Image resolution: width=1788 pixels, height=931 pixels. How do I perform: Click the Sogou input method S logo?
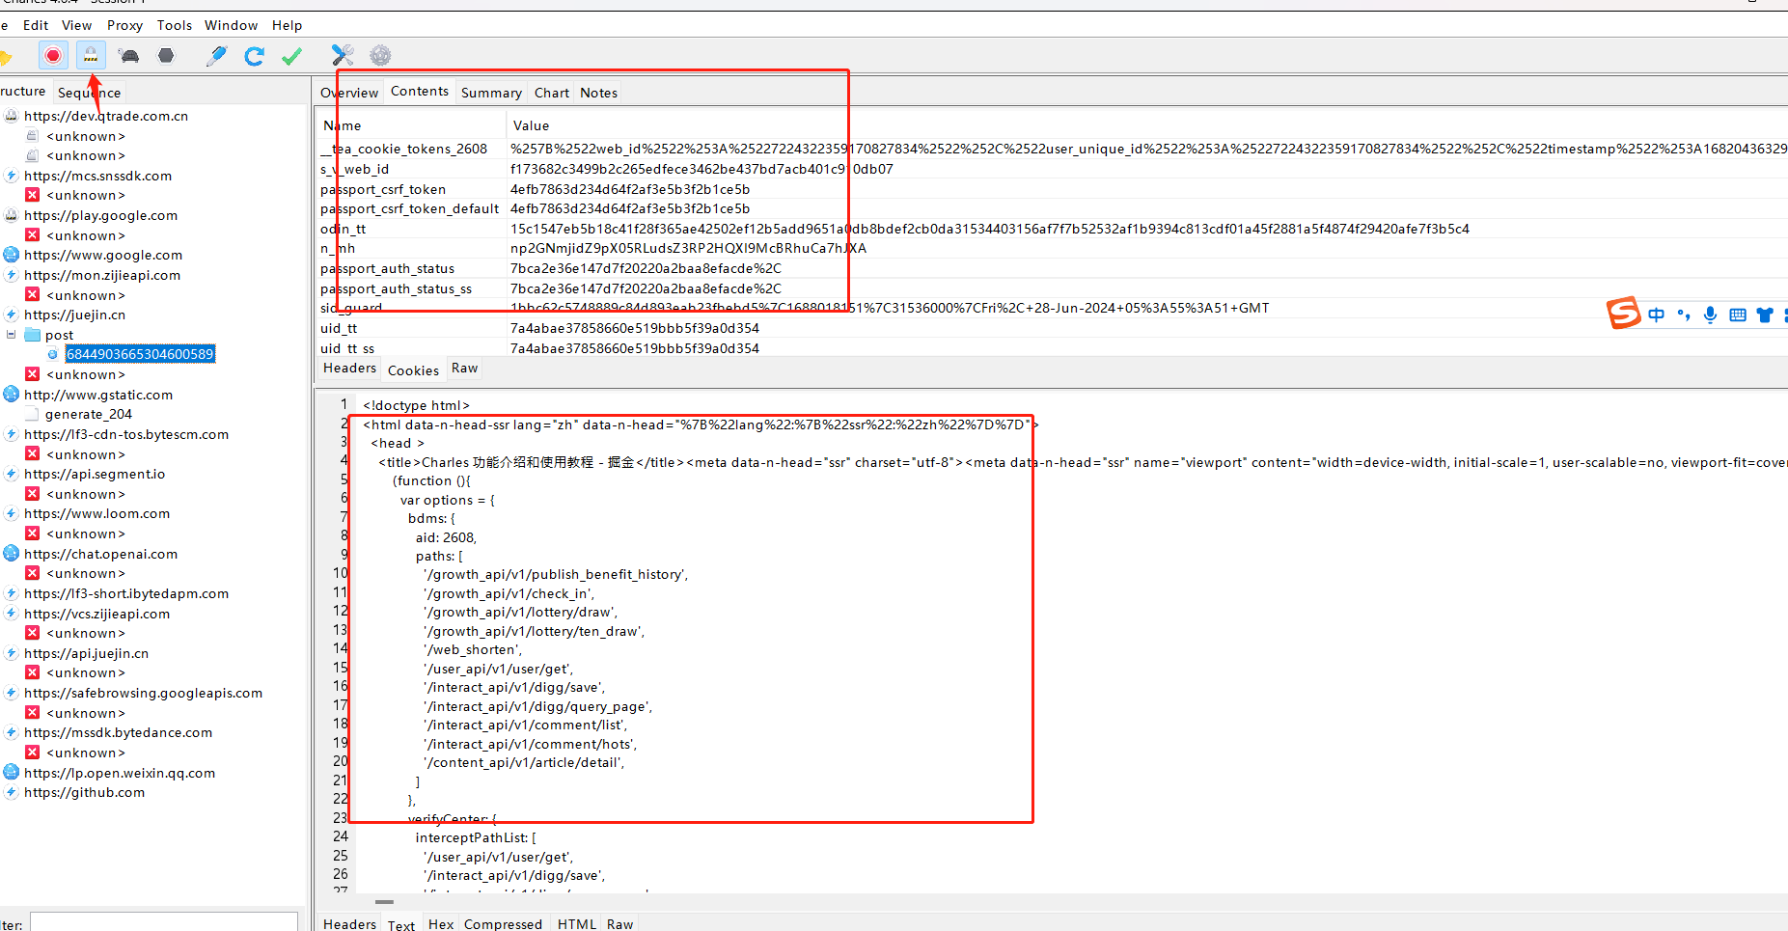click(1623, 313)
